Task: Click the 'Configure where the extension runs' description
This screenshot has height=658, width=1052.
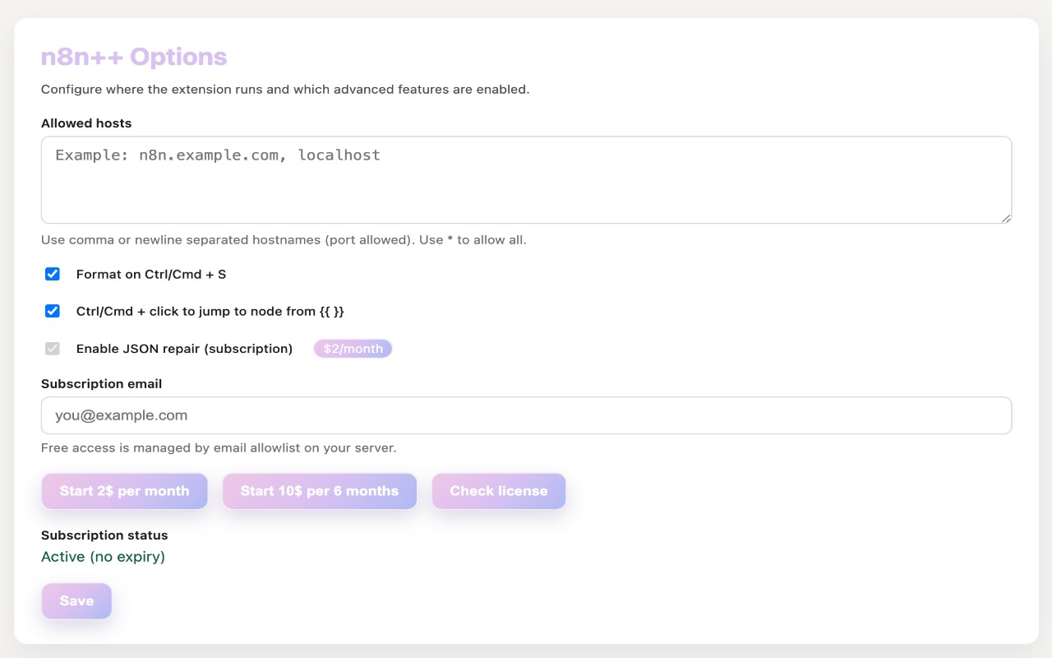Action: tap(285, 89)
